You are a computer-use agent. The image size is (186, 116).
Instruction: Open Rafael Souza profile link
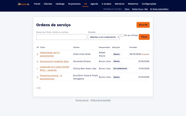[138, 9]
